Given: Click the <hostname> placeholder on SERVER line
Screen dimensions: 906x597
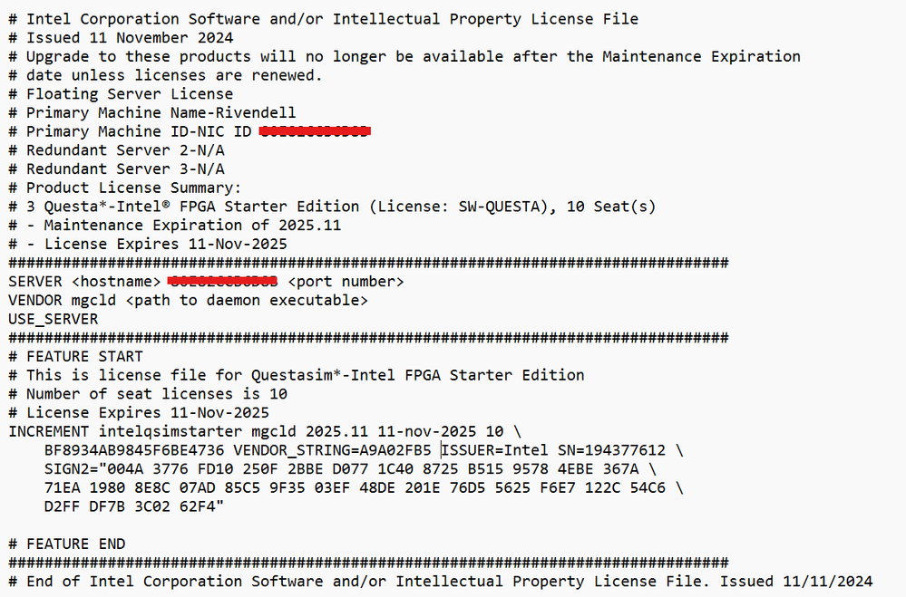Looking at the screenshot, I should pos(116,282).
